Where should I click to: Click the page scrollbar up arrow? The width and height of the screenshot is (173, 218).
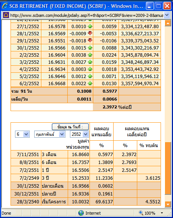tap(168, 23)
